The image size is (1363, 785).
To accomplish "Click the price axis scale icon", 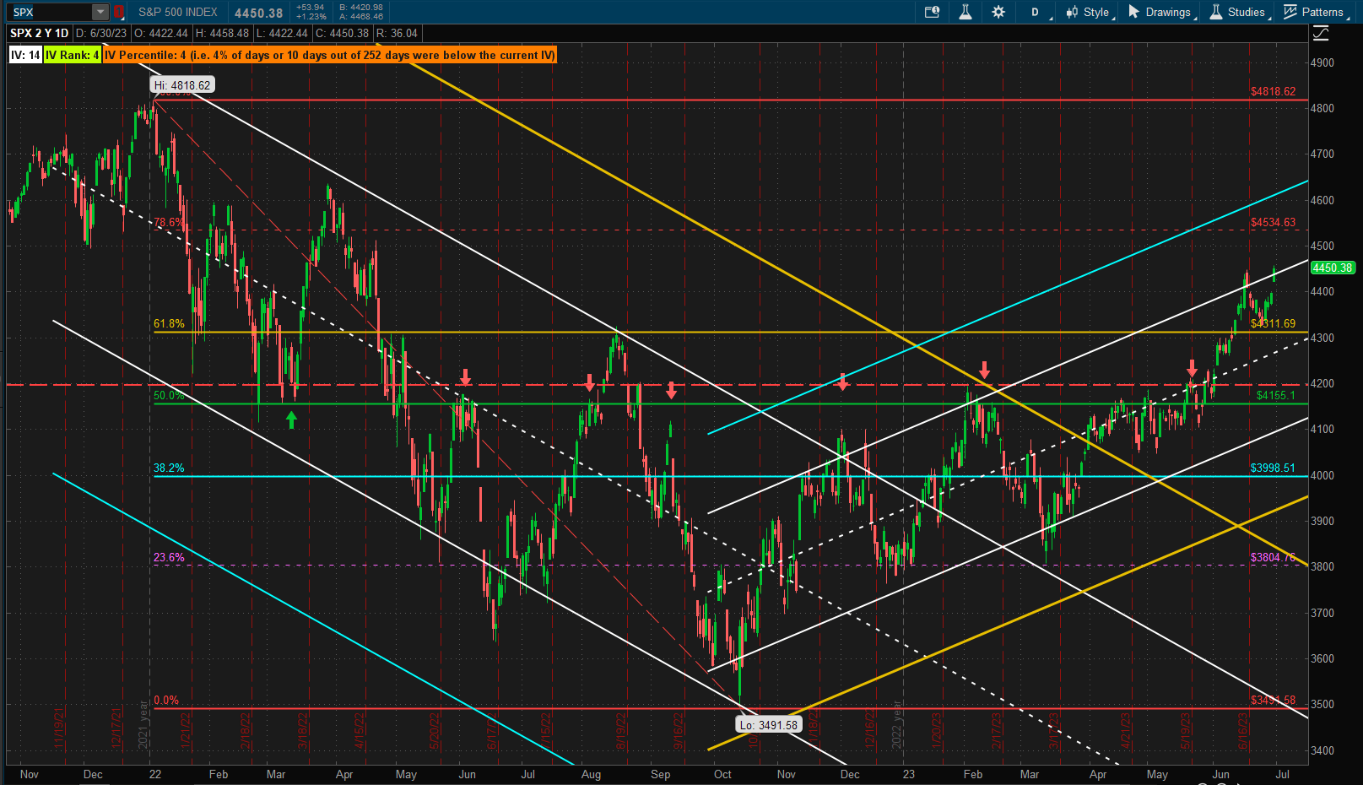I will (1322, 33).
